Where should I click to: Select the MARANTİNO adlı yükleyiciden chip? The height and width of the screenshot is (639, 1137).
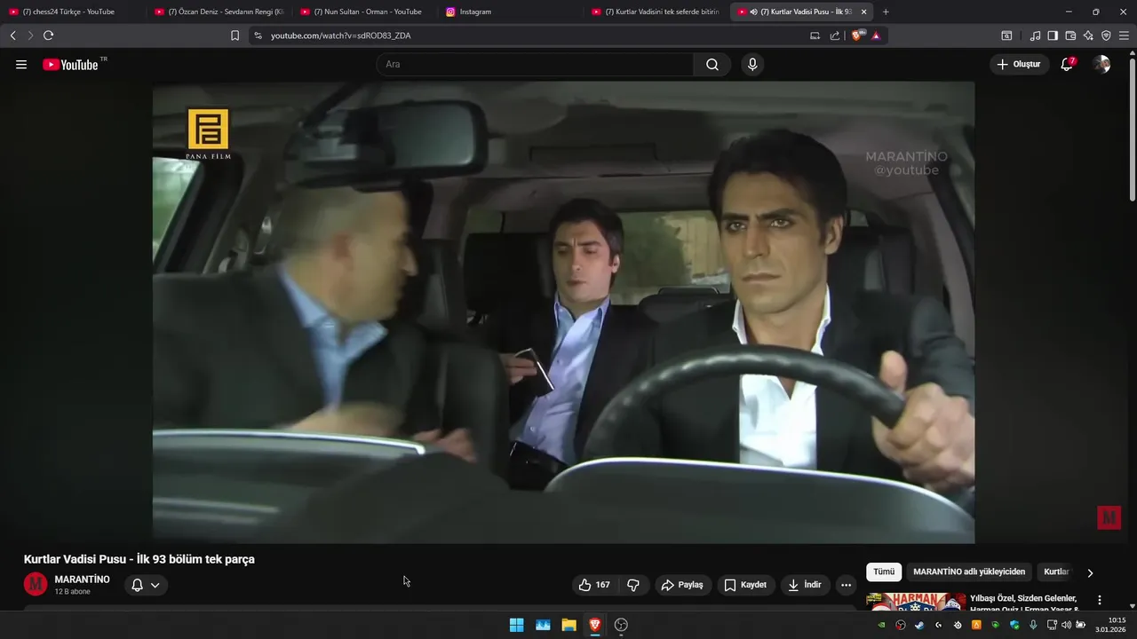click(x=969, y=572)
